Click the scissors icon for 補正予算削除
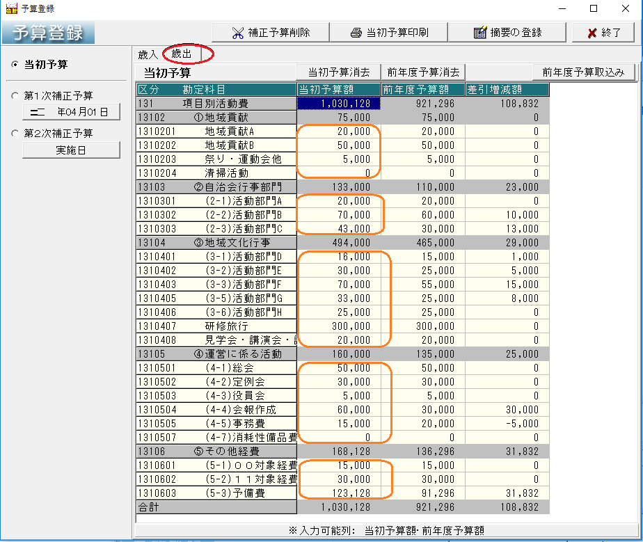Viewport: 643px width, 542px height. pos(238,33)
